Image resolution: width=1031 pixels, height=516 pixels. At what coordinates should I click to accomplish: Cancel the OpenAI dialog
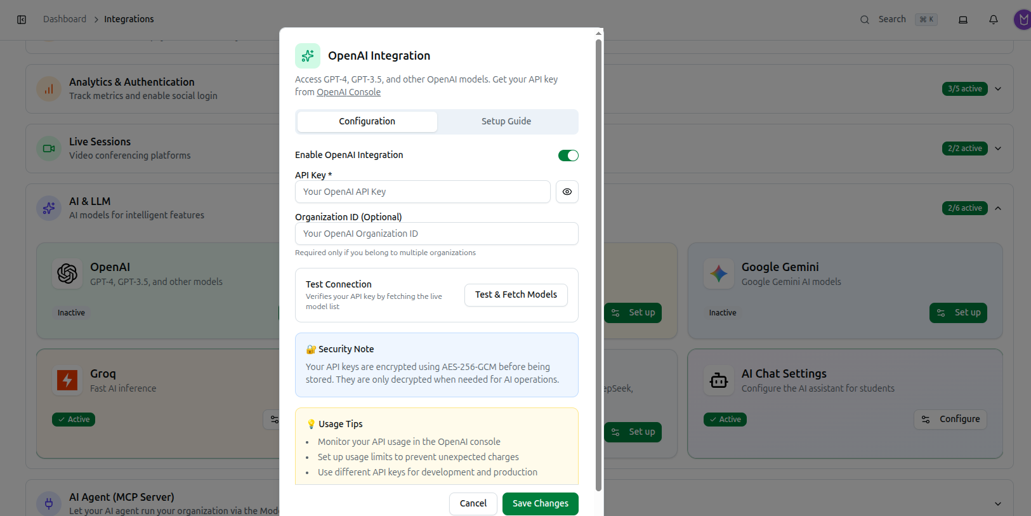point(473,503)
